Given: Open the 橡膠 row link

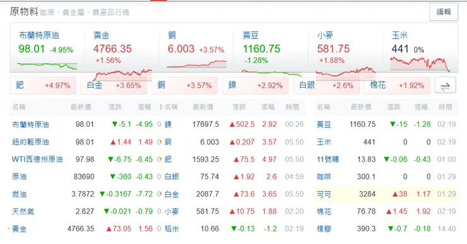Looking at the screenshot, I should tap(324, 229).
